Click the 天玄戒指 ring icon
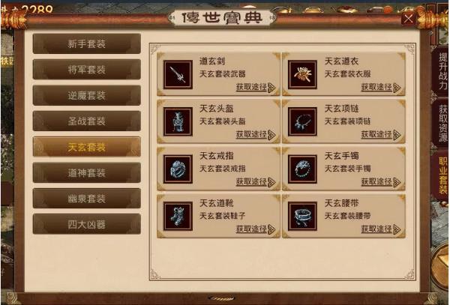This screenshot has height=305, width=450. 178,169
